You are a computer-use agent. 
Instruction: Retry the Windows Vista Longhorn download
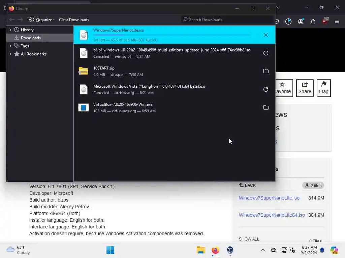pos(266,89)
